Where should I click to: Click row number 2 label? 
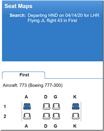pyautogui.click(x=5, y=116)
